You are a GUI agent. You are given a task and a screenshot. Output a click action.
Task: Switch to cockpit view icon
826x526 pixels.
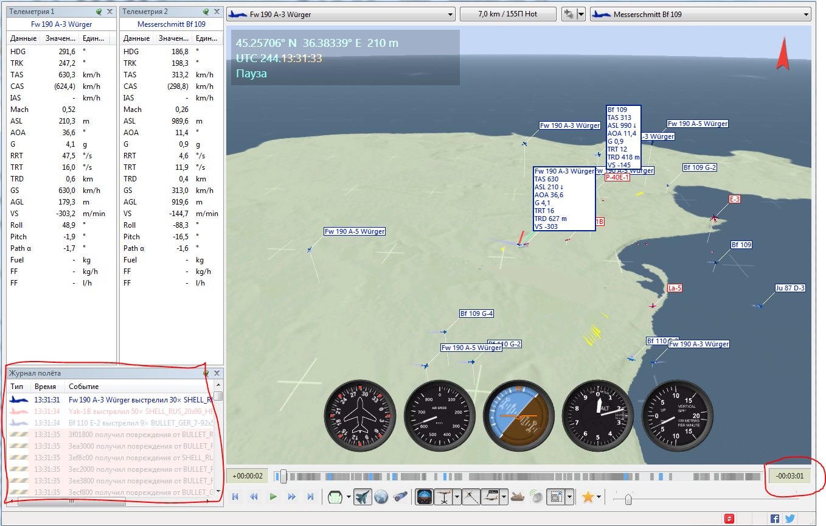tap(336, 497)
